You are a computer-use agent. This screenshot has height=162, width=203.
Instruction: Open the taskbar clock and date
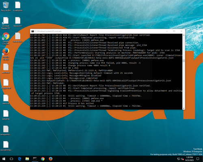pyautogui.click(x=190, y=159)
